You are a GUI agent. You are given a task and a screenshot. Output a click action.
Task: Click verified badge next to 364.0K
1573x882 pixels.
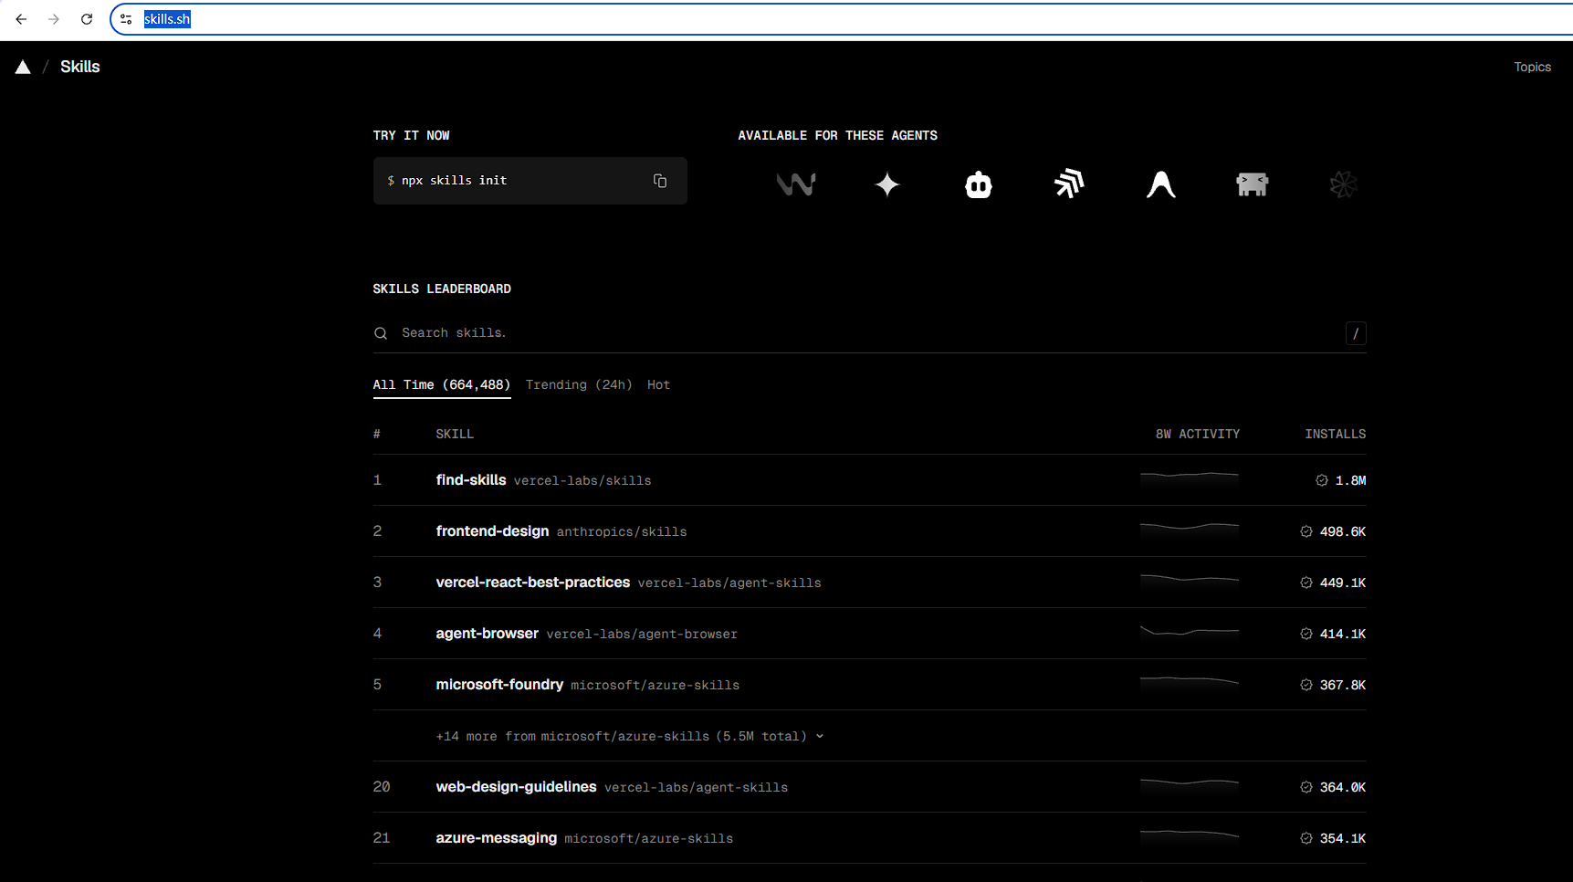click(x=1306, y=787)
